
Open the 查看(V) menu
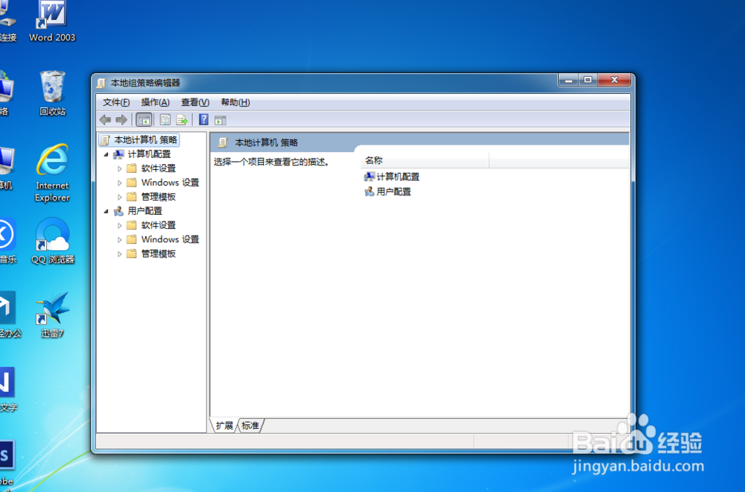pos(194,102)
